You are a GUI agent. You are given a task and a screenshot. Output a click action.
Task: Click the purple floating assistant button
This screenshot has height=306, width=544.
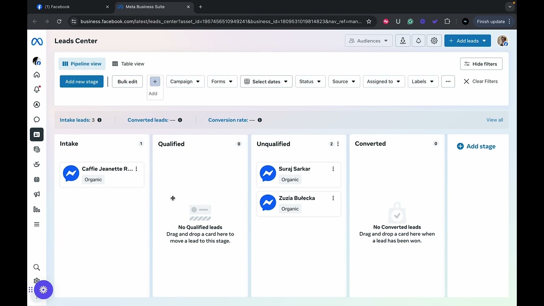click(43, 290)
